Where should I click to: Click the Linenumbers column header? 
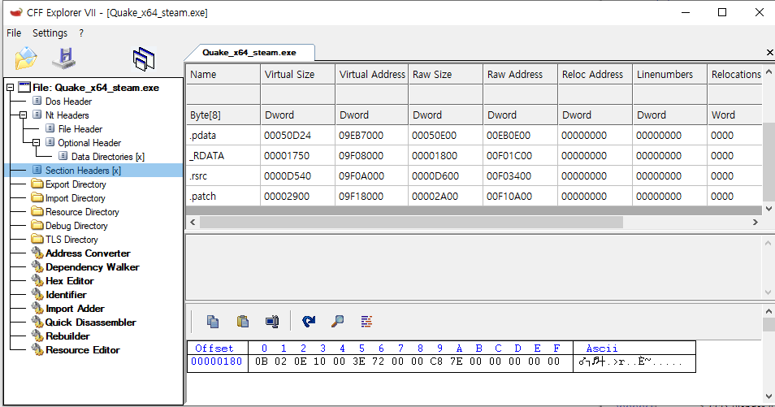click(x=670, y=74)
